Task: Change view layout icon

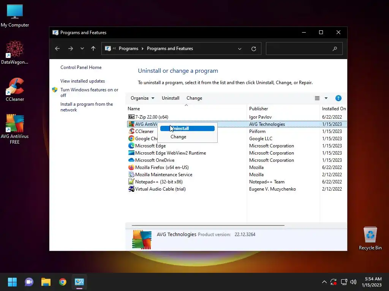Action: click(x=317, y=98)
